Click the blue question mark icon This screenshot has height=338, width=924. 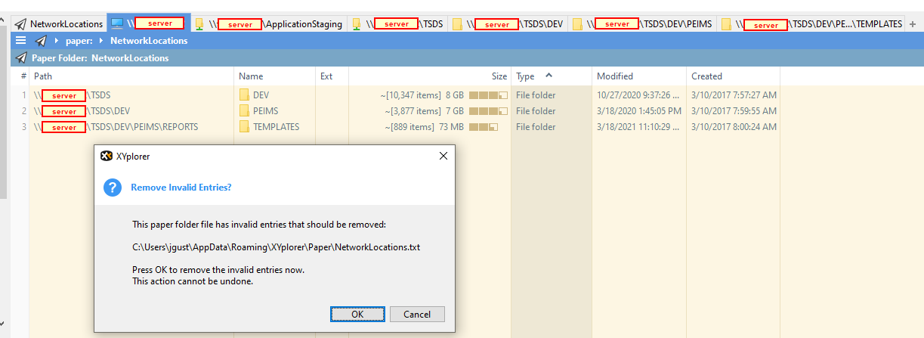point(113,187)
